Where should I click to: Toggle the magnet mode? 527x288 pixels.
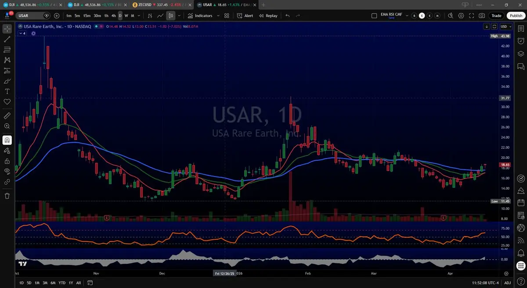click(x=7, y=140)
